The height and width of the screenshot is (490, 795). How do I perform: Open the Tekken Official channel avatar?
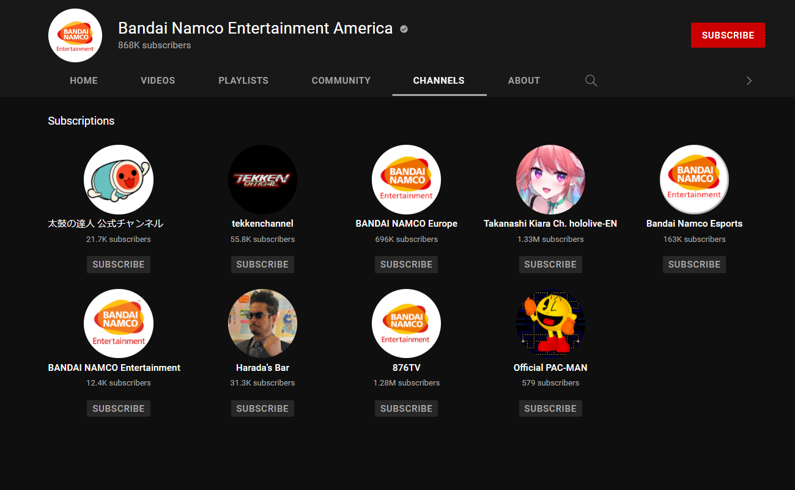[x=262, y=180]
